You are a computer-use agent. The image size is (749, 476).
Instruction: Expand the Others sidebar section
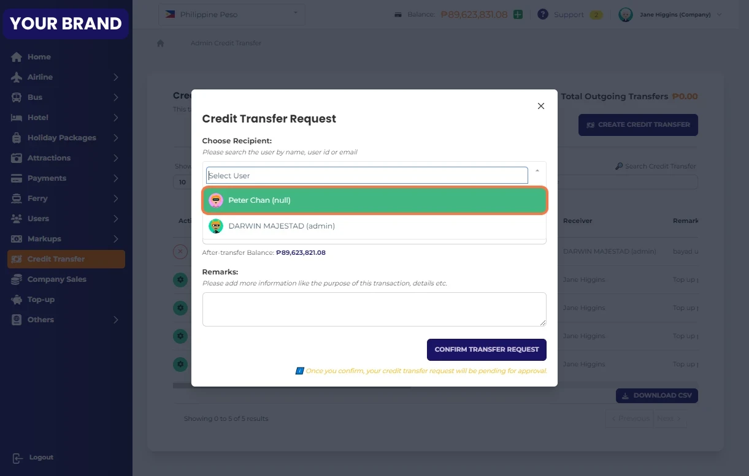[x=115, y=320]
